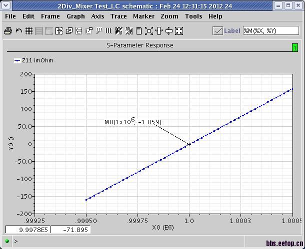Select the Z11 imOhm legend entry
Viewport: 305px width, 249px height.
pos(33,60)
